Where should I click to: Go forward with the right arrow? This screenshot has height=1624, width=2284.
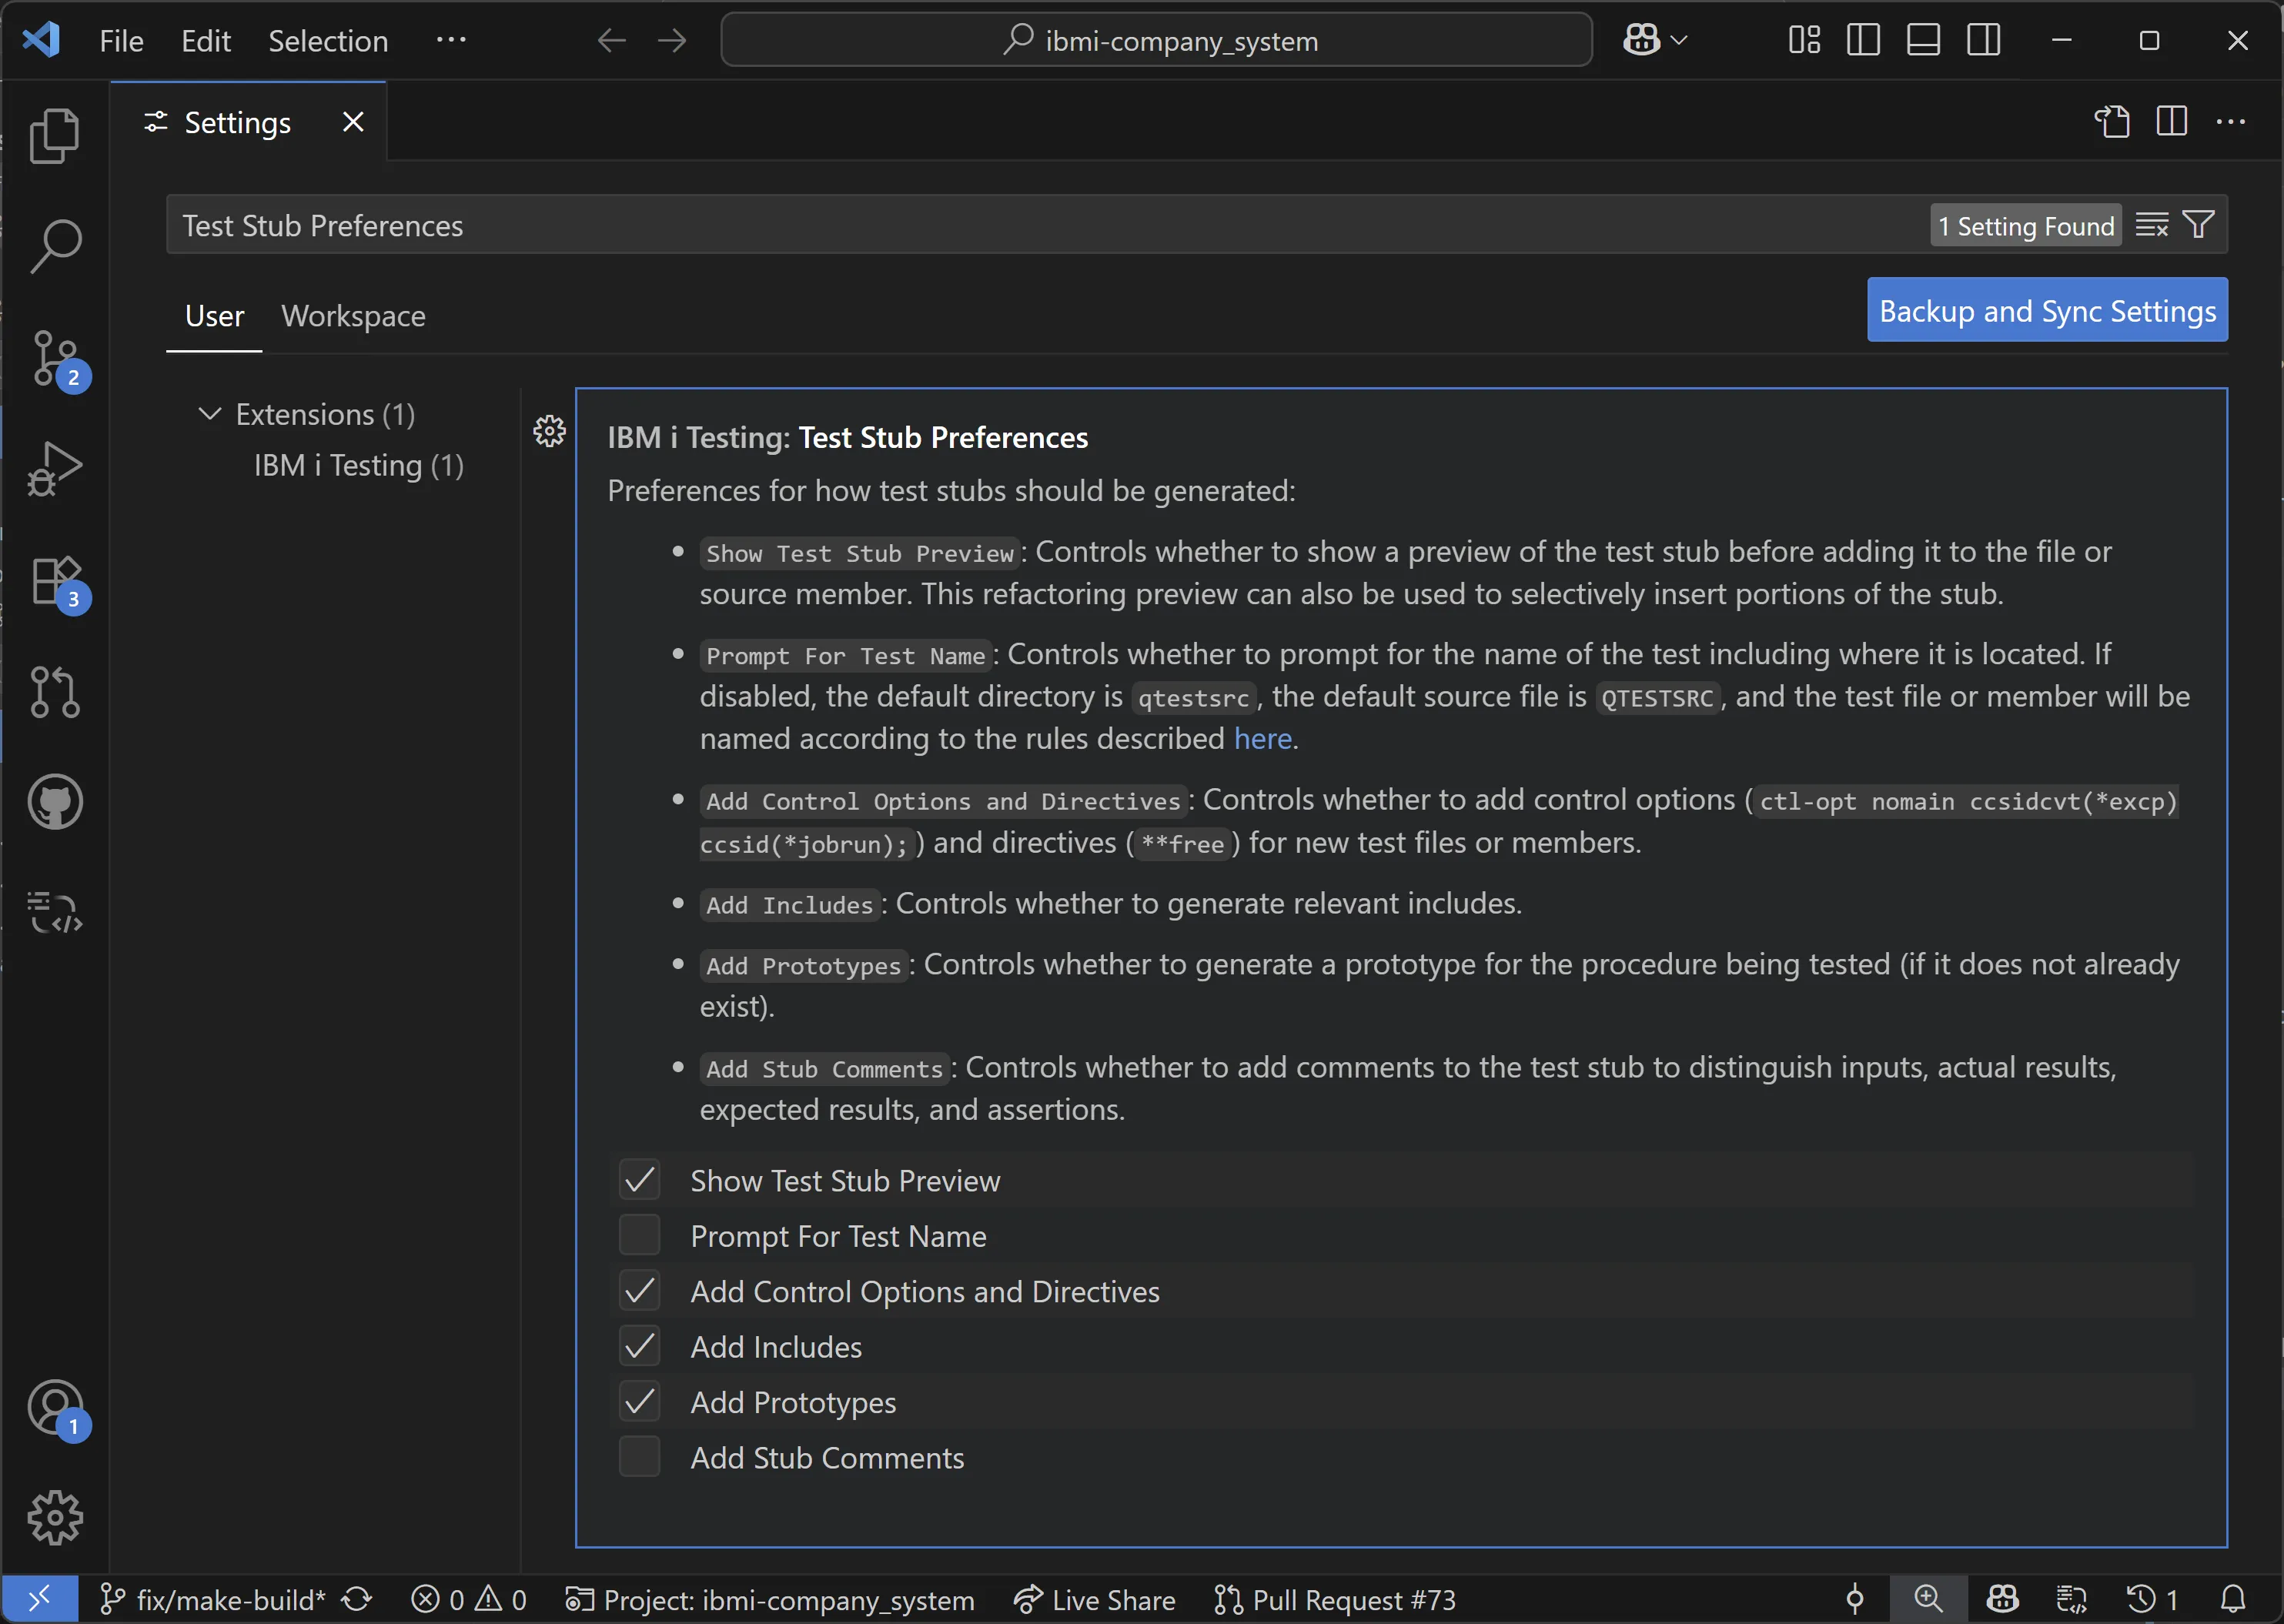tap(672, 41)
